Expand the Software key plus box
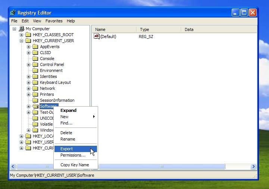Screen dimensions: 269x189 click(x=28, y=106)
